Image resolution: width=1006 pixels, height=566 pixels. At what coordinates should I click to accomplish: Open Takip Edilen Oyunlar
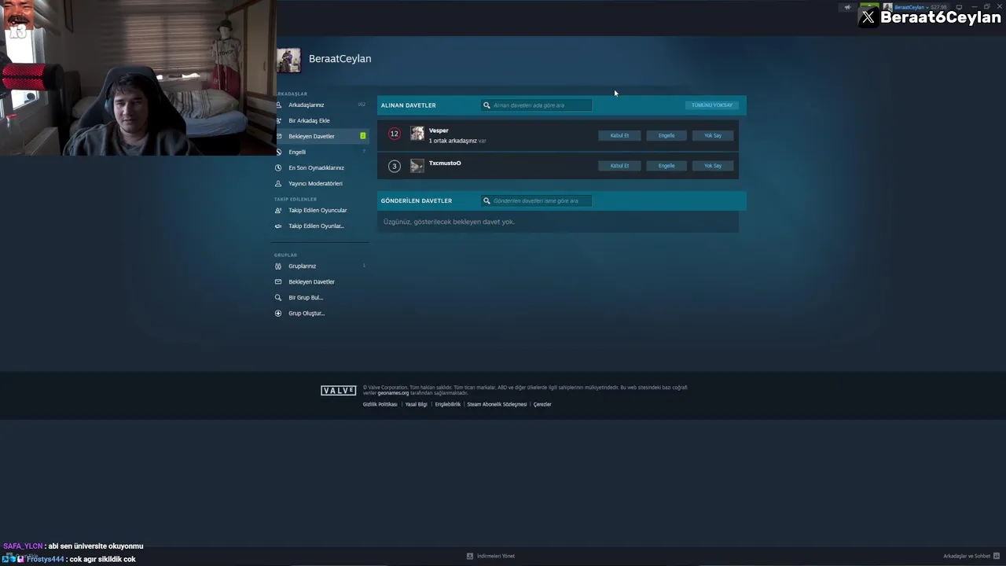[316, 226]
